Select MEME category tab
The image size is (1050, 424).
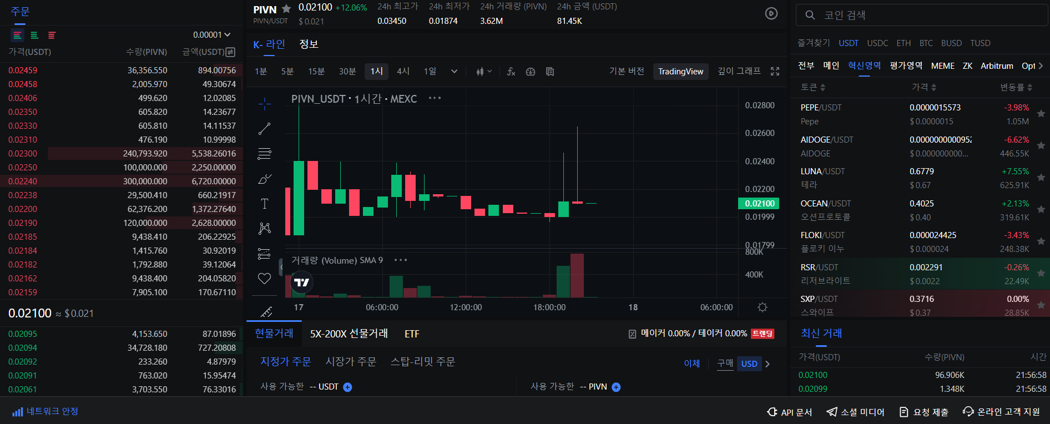[942, 66]
